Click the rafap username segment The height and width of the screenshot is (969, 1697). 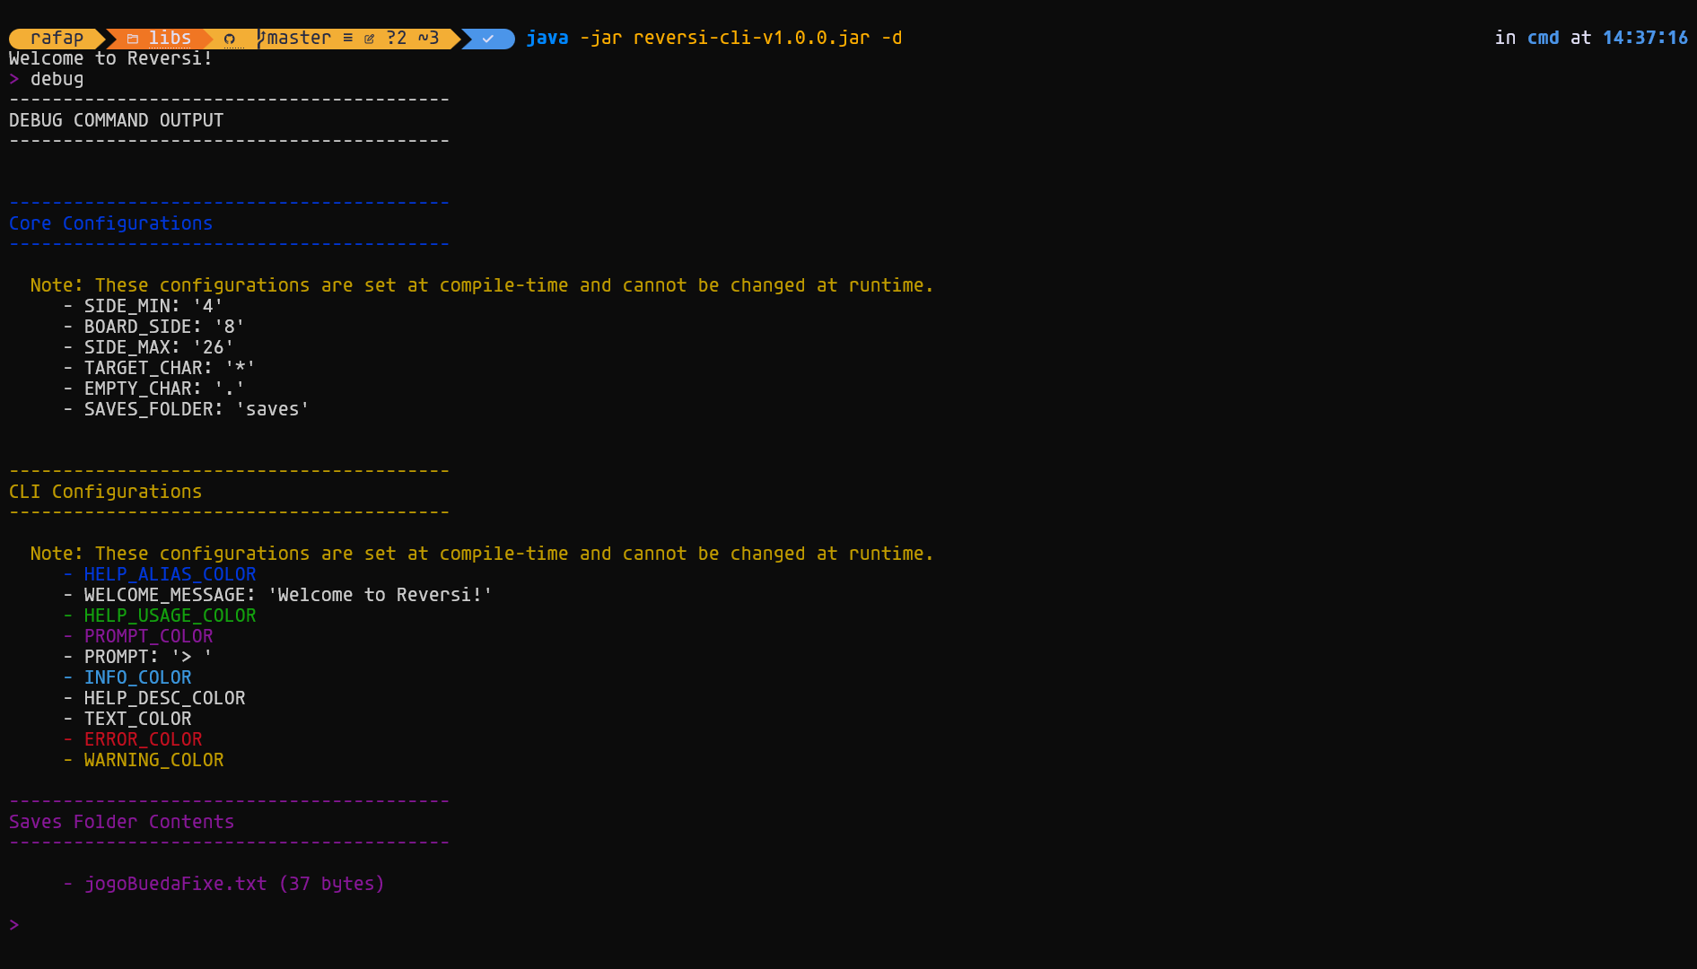tap(57, 38)
